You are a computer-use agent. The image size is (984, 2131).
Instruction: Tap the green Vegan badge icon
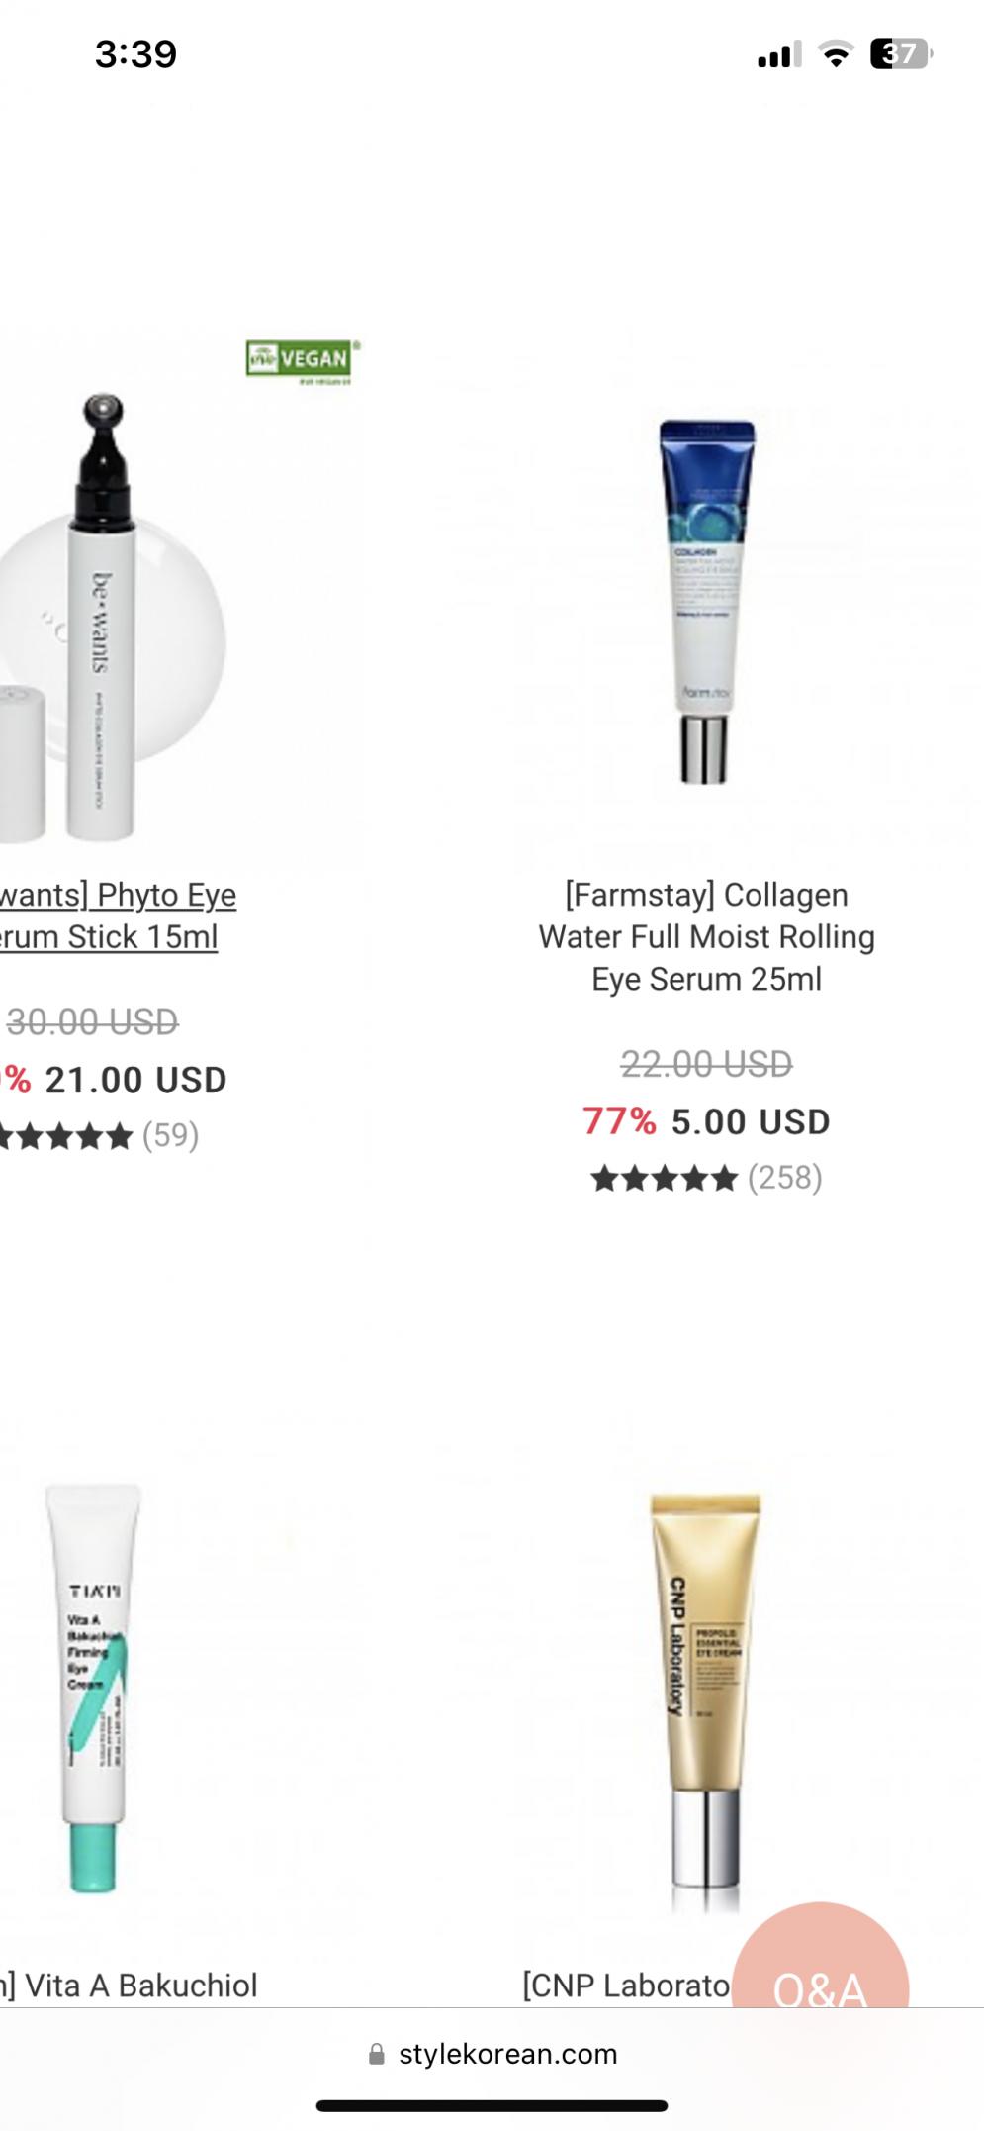[303, 360]
